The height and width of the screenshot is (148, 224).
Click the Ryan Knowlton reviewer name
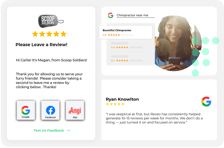click(x=122, y=99)
